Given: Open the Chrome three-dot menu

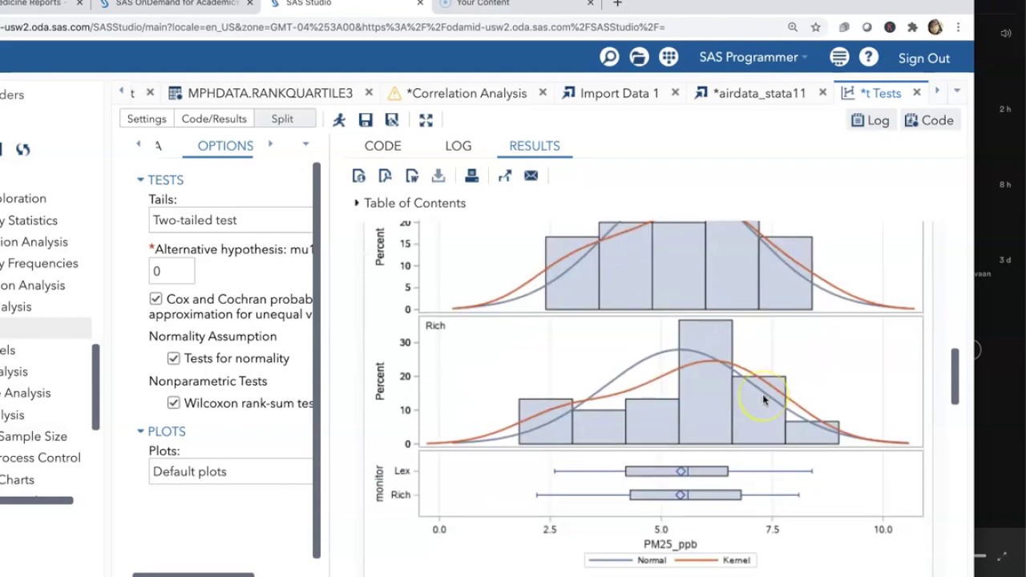Looking at the screenshot, I should coord(958,26).
